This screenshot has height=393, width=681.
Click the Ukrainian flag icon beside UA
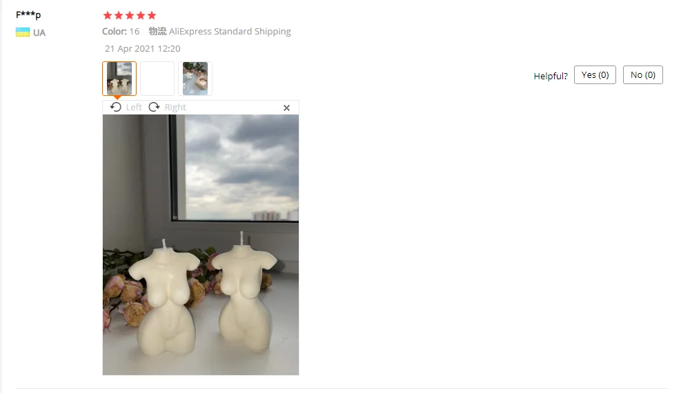click(23, 32)
